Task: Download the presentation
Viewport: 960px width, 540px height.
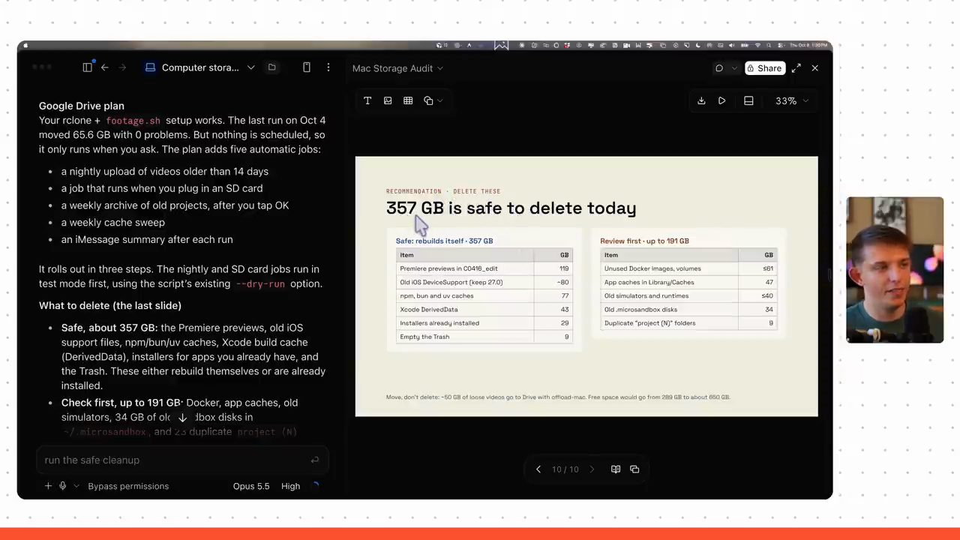Action: (701, 100)
